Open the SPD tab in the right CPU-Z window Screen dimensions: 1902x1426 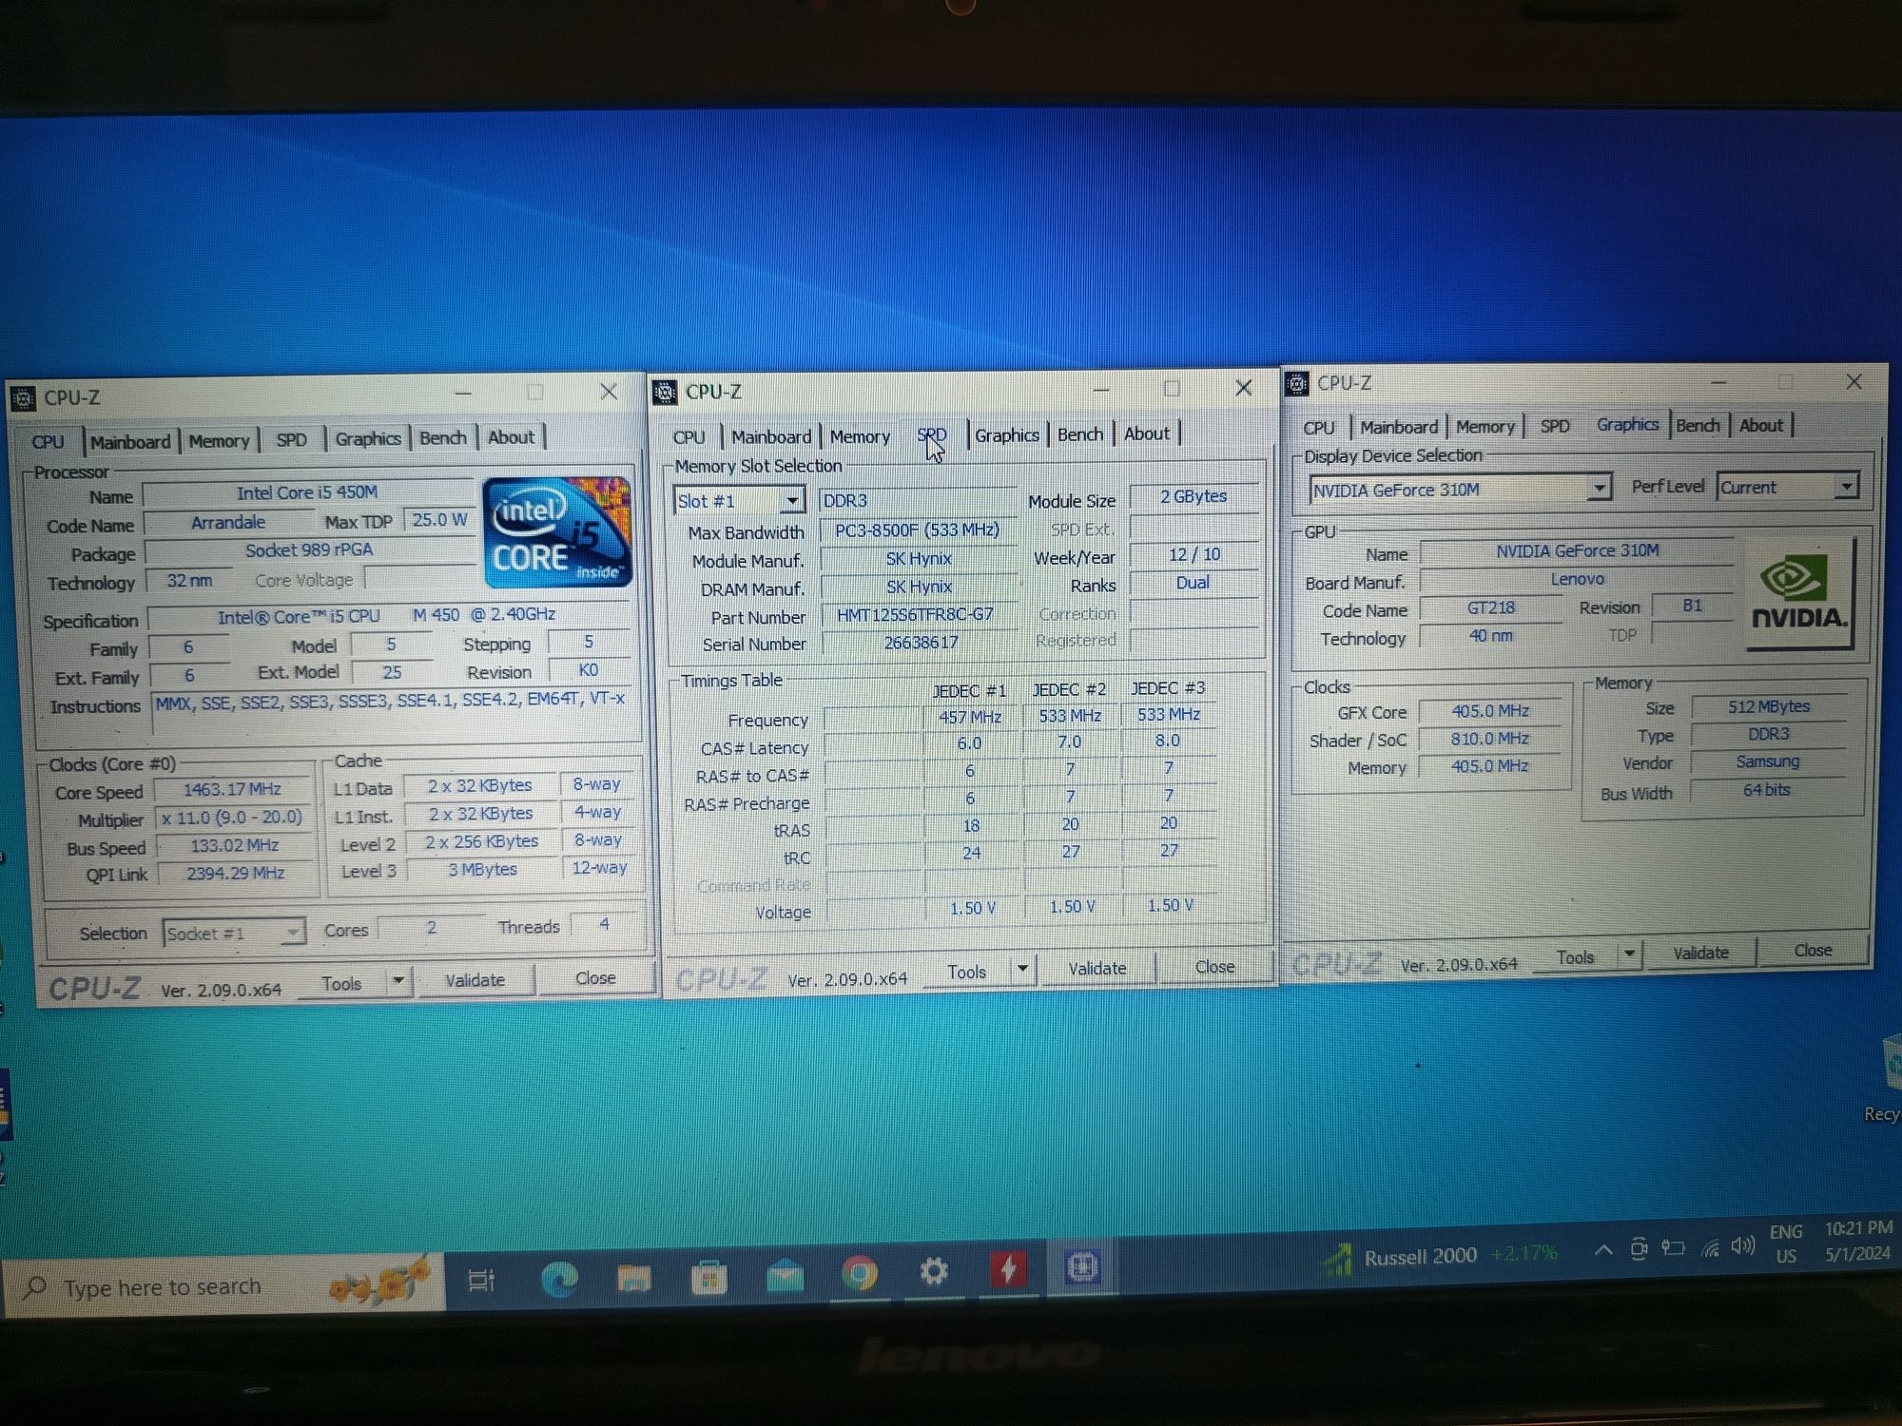1555,426
